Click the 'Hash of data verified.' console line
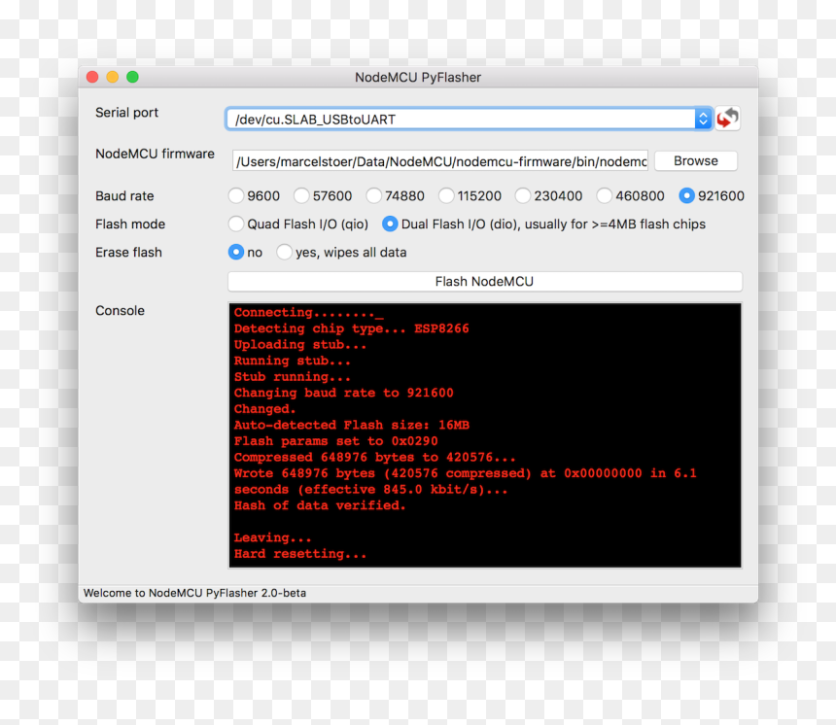This screenshot has width=836, height=725. [320, 505]
